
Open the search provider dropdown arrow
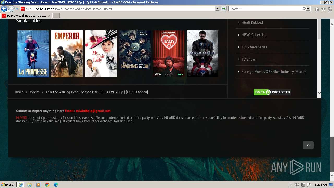(308, 9)
